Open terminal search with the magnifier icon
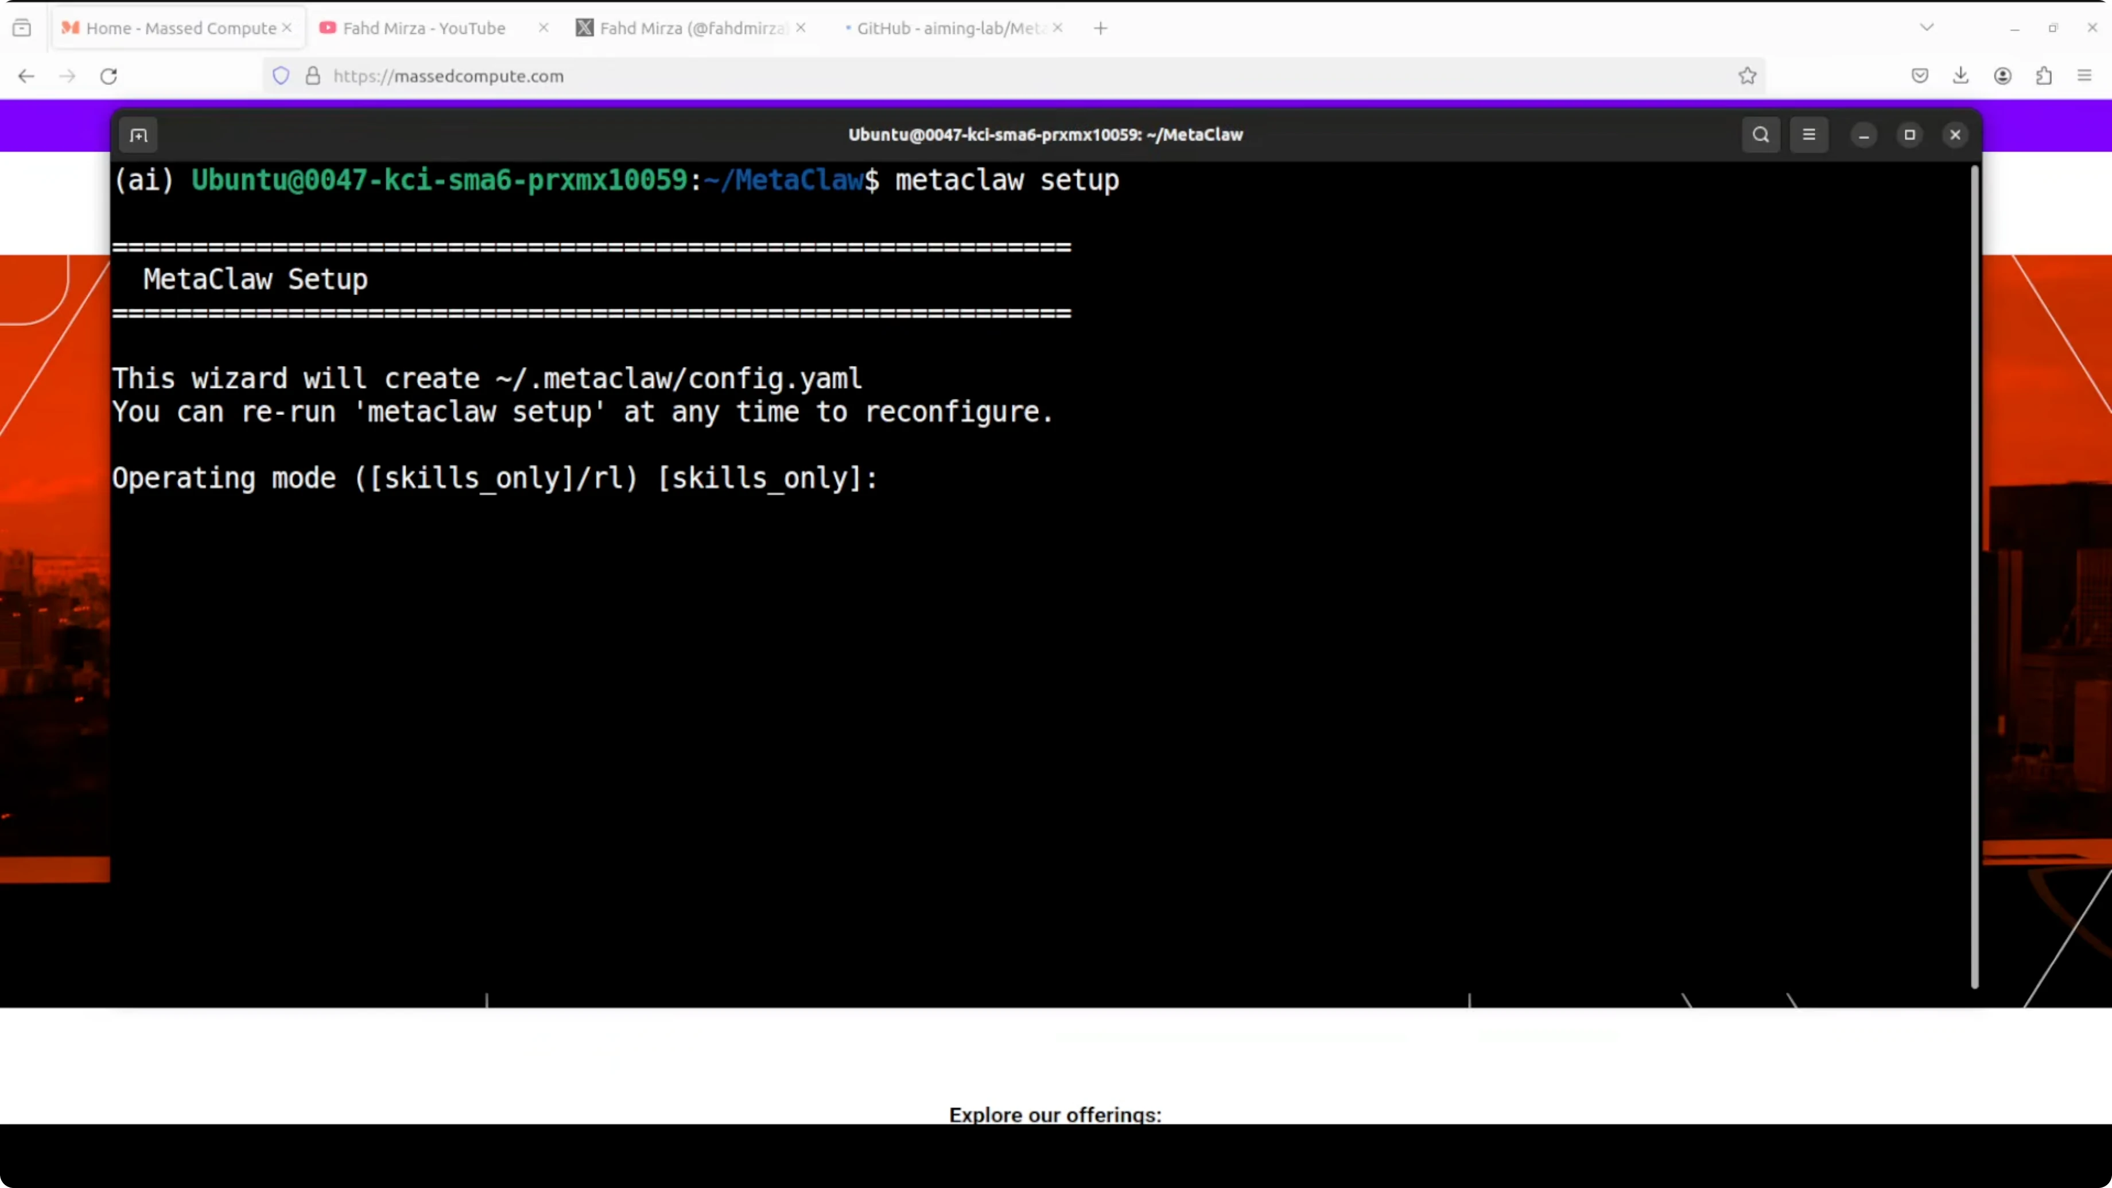 click(1760, 134)
